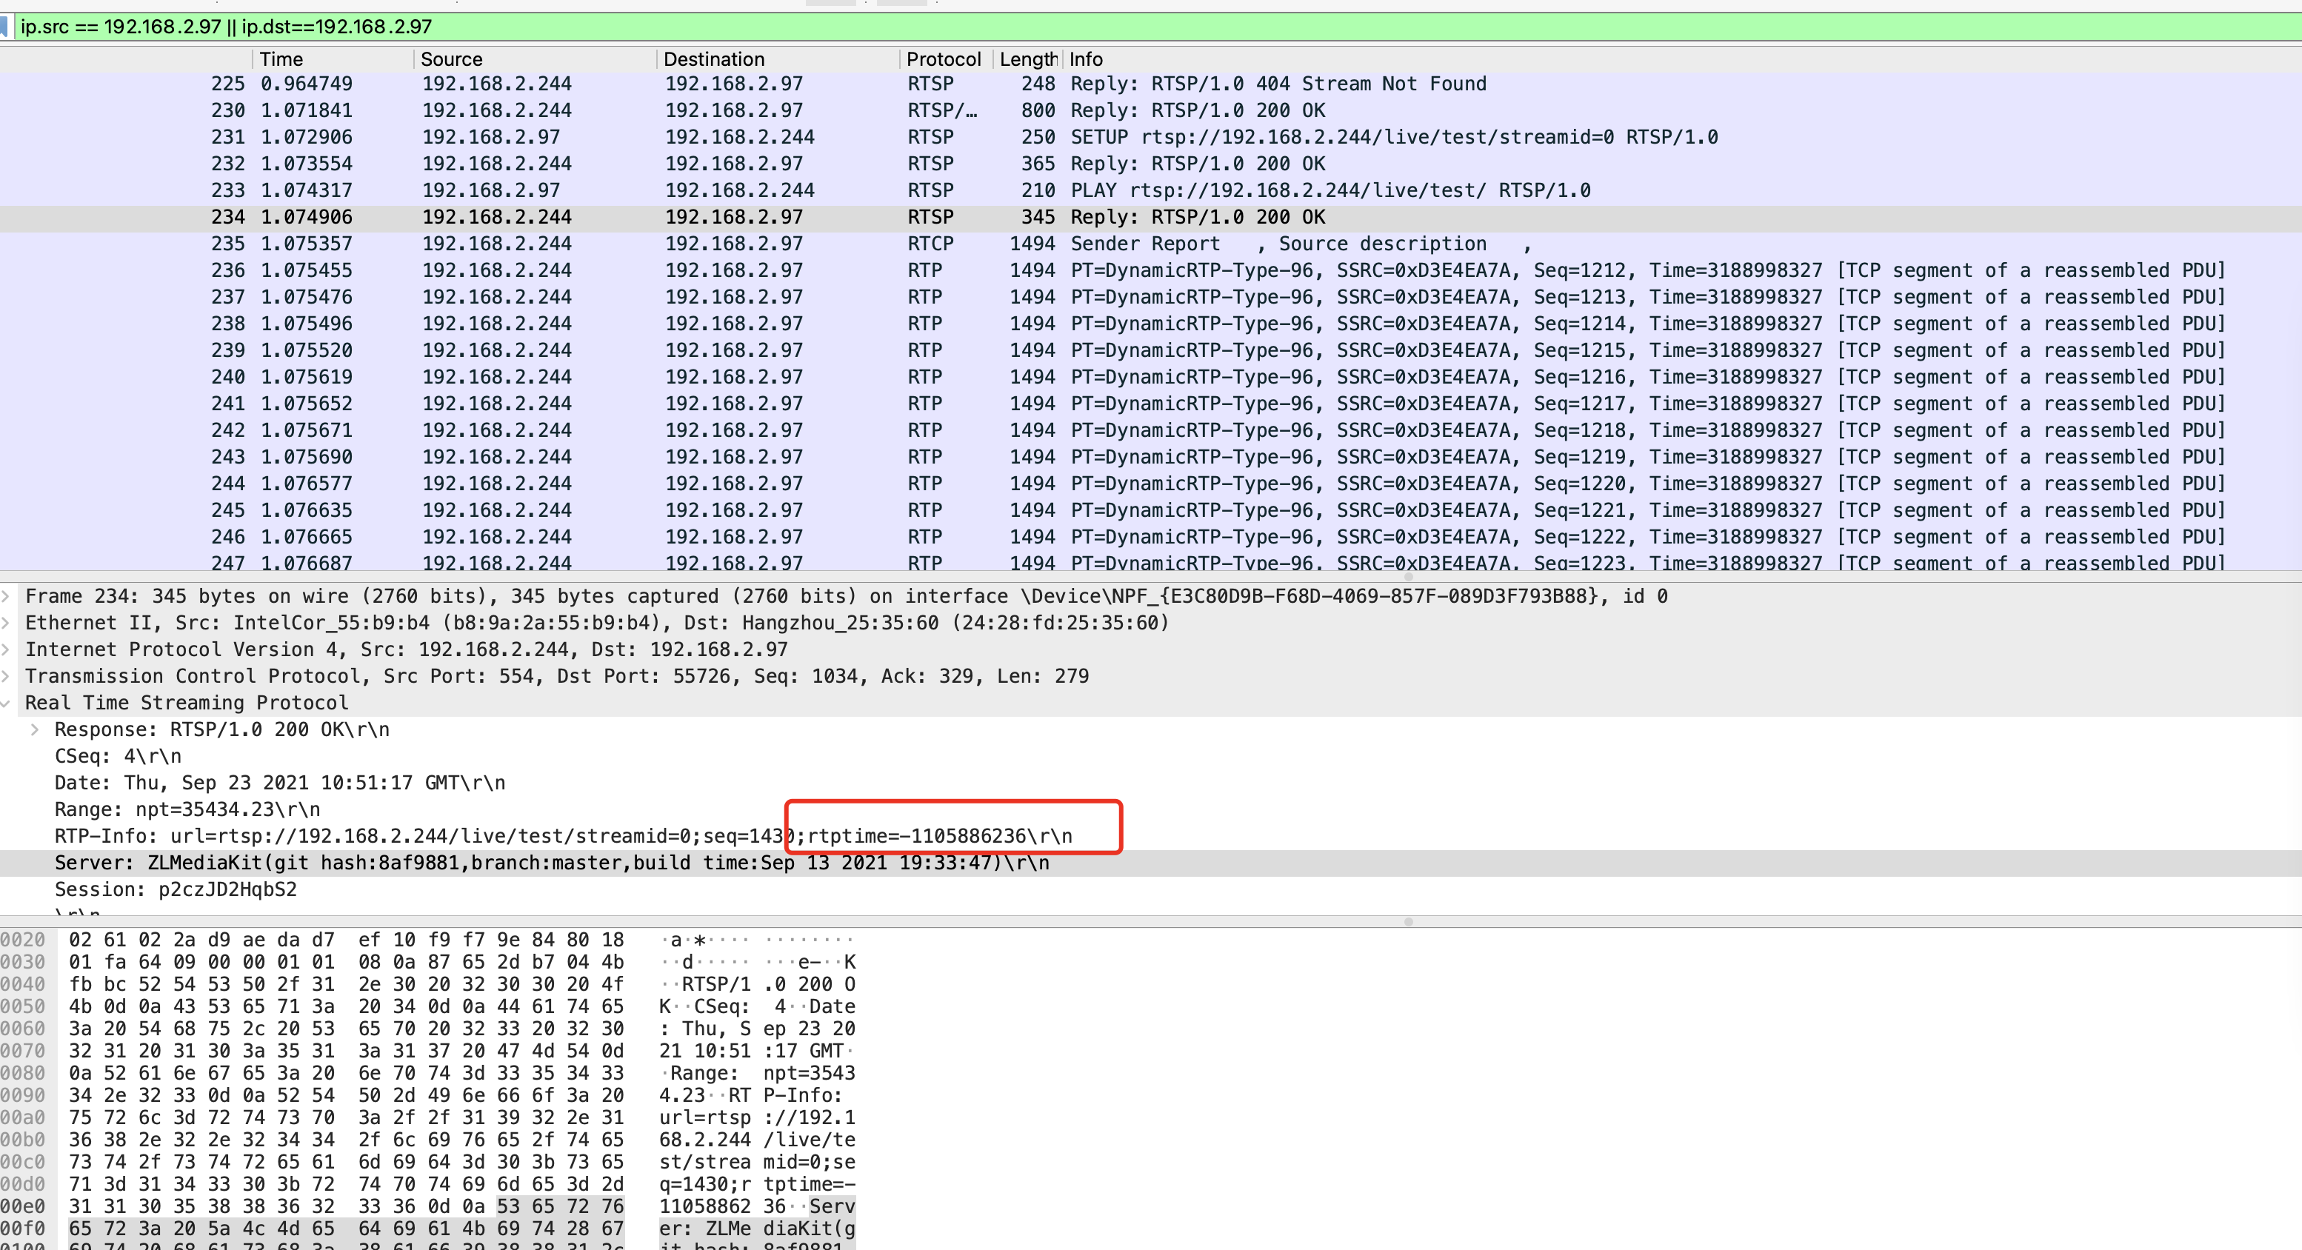Click the Protocol column header

[x=943, y=59]
